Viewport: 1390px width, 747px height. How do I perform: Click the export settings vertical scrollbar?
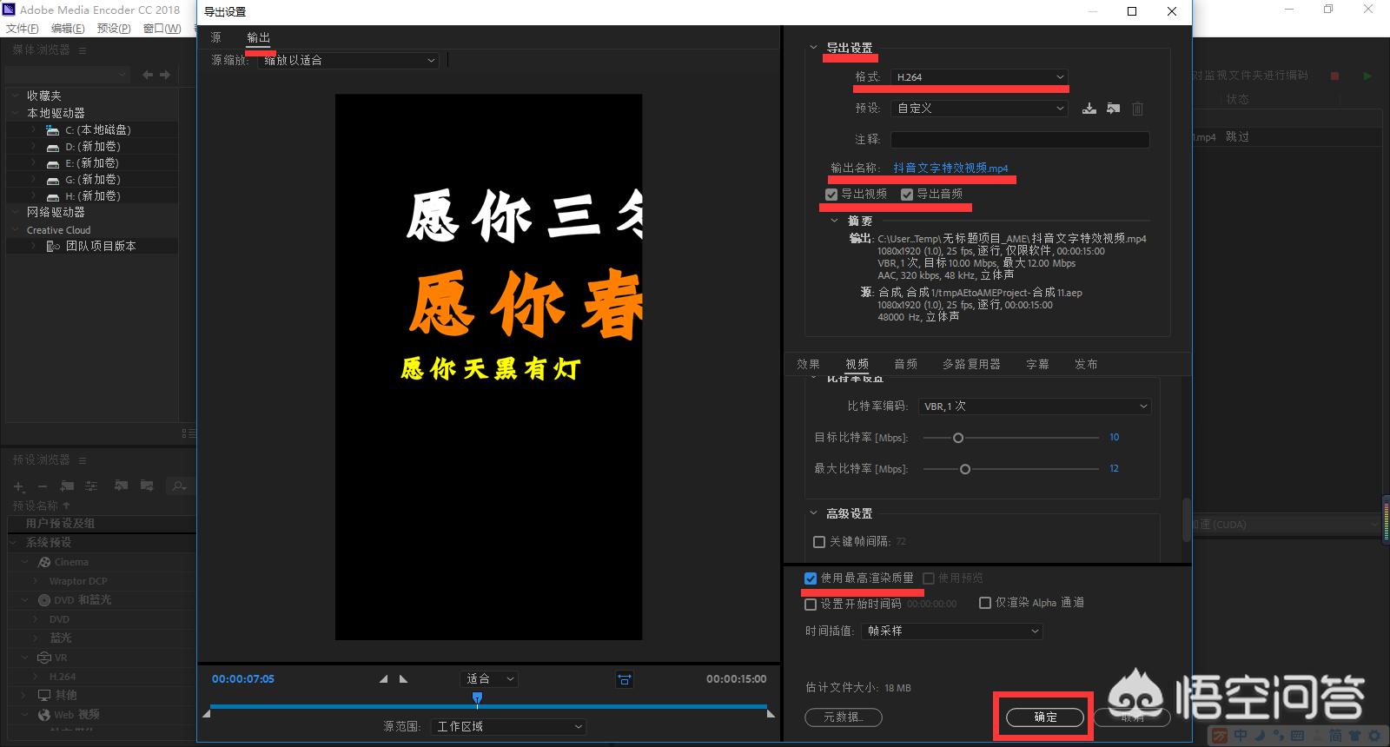(x=1186, y=519)
